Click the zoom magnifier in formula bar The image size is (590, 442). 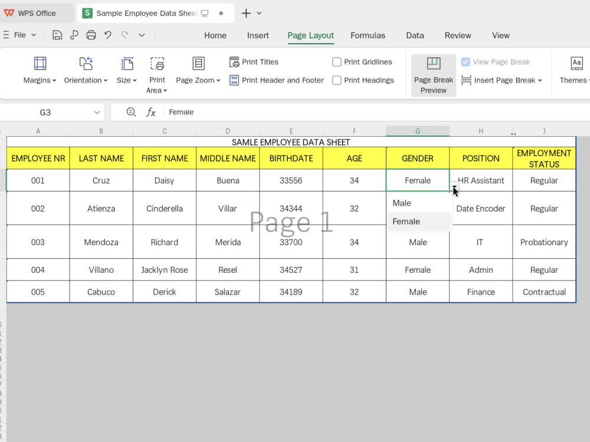[x=131, y=112]
